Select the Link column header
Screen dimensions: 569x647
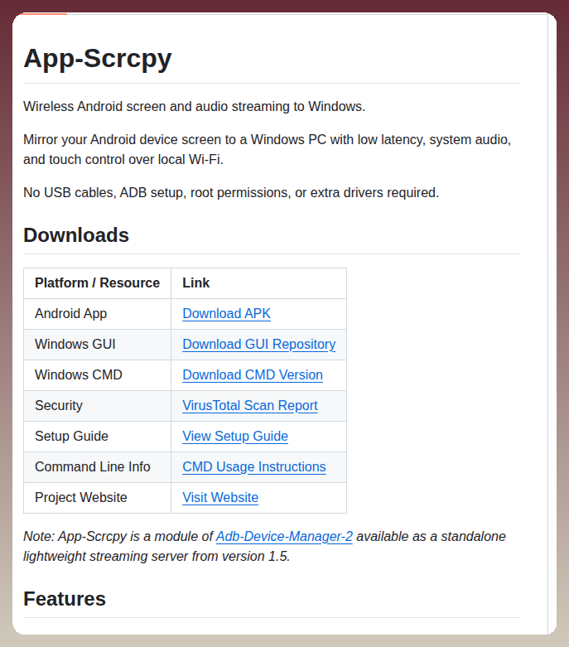[258, 283]
